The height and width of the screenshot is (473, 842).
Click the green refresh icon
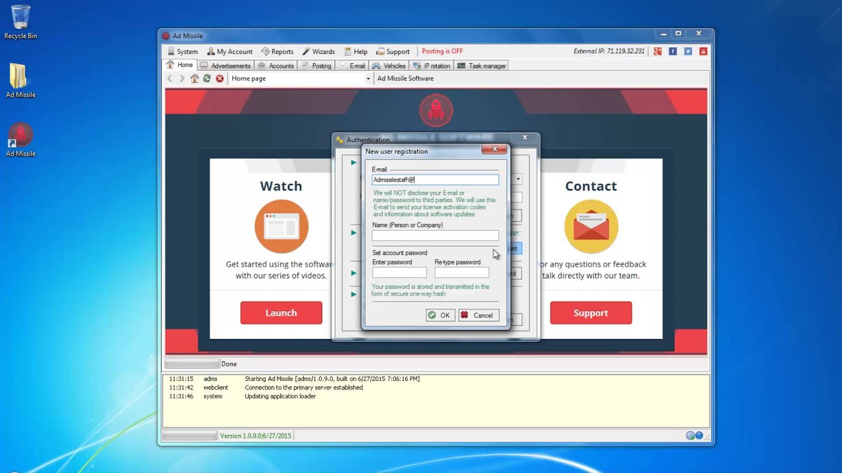(x=207, y=78)
